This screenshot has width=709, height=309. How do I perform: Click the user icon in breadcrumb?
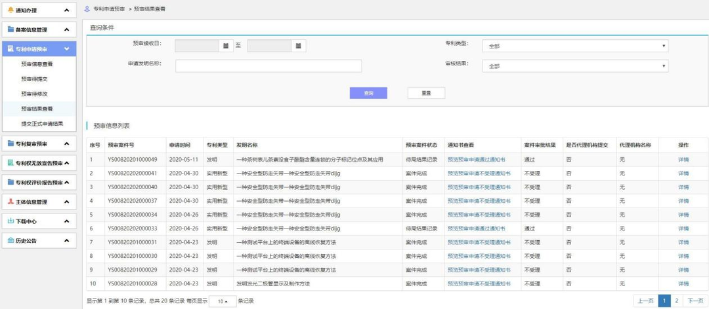pos(88,10)
